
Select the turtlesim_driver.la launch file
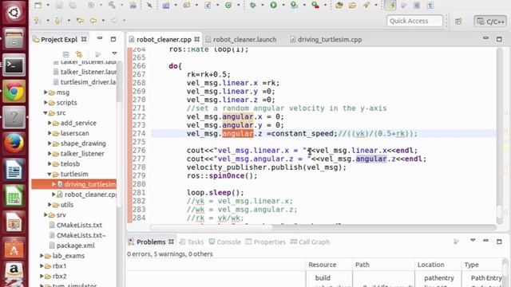pyautogui.click(x=85, y=82)
